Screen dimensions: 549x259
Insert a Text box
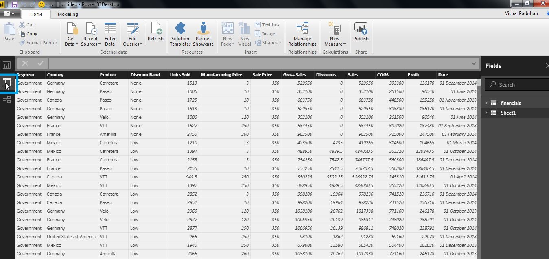point(267,25)
